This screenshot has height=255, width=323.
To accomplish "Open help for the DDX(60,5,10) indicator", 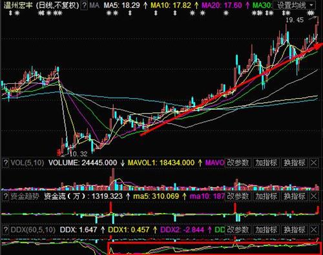I will (x=6, y=230).
